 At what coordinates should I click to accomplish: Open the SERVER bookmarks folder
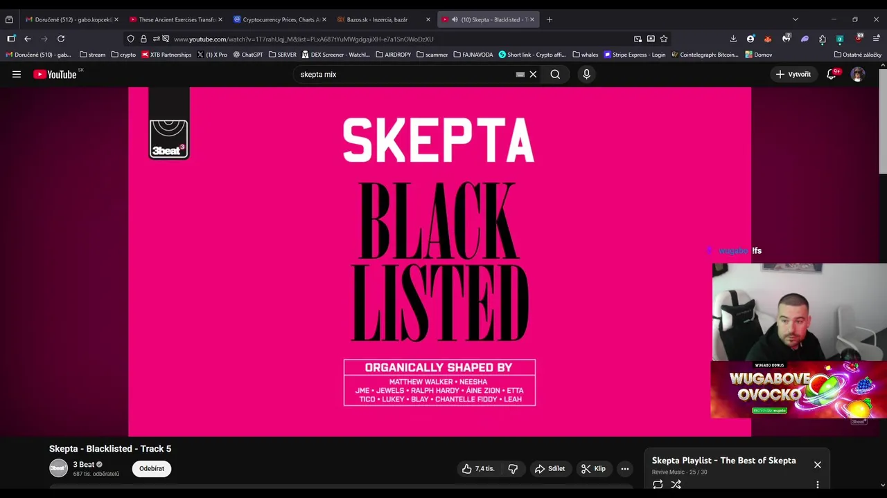(x=283, y=55)
